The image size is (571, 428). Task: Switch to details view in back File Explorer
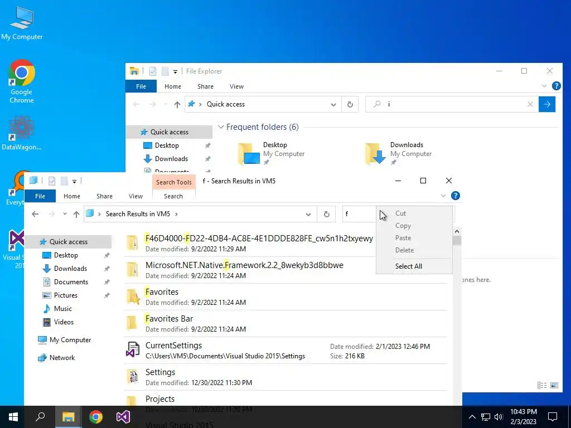pyautogui.click(x=542, y=386)
